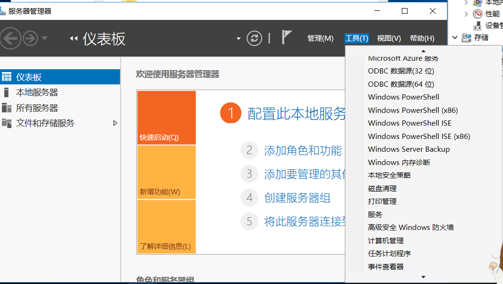Launch Windows PowerShell from tools menu
The height and width of the screenshot is (284, 503).
[x=404, y=97]
